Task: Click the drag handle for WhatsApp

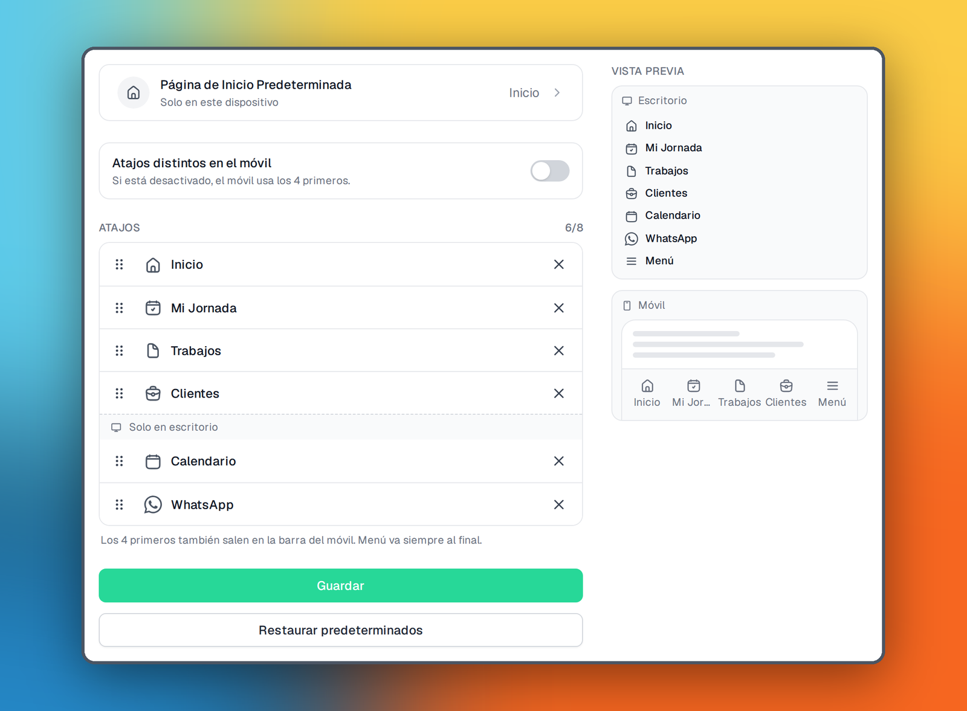Action: [x=119, y=505]
